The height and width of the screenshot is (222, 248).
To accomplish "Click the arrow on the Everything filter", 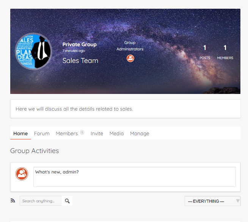I will coord(237,201).
